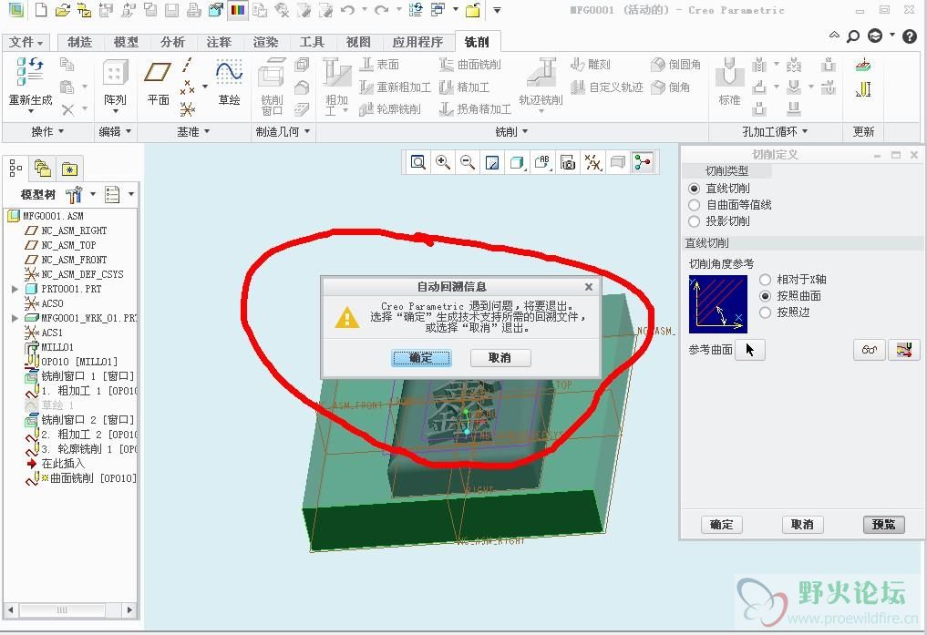This screenshot has height=635, width=927.
Task: Expand the MFG0001_WRK_01.PRT tree node
Action: pos(15,318)
